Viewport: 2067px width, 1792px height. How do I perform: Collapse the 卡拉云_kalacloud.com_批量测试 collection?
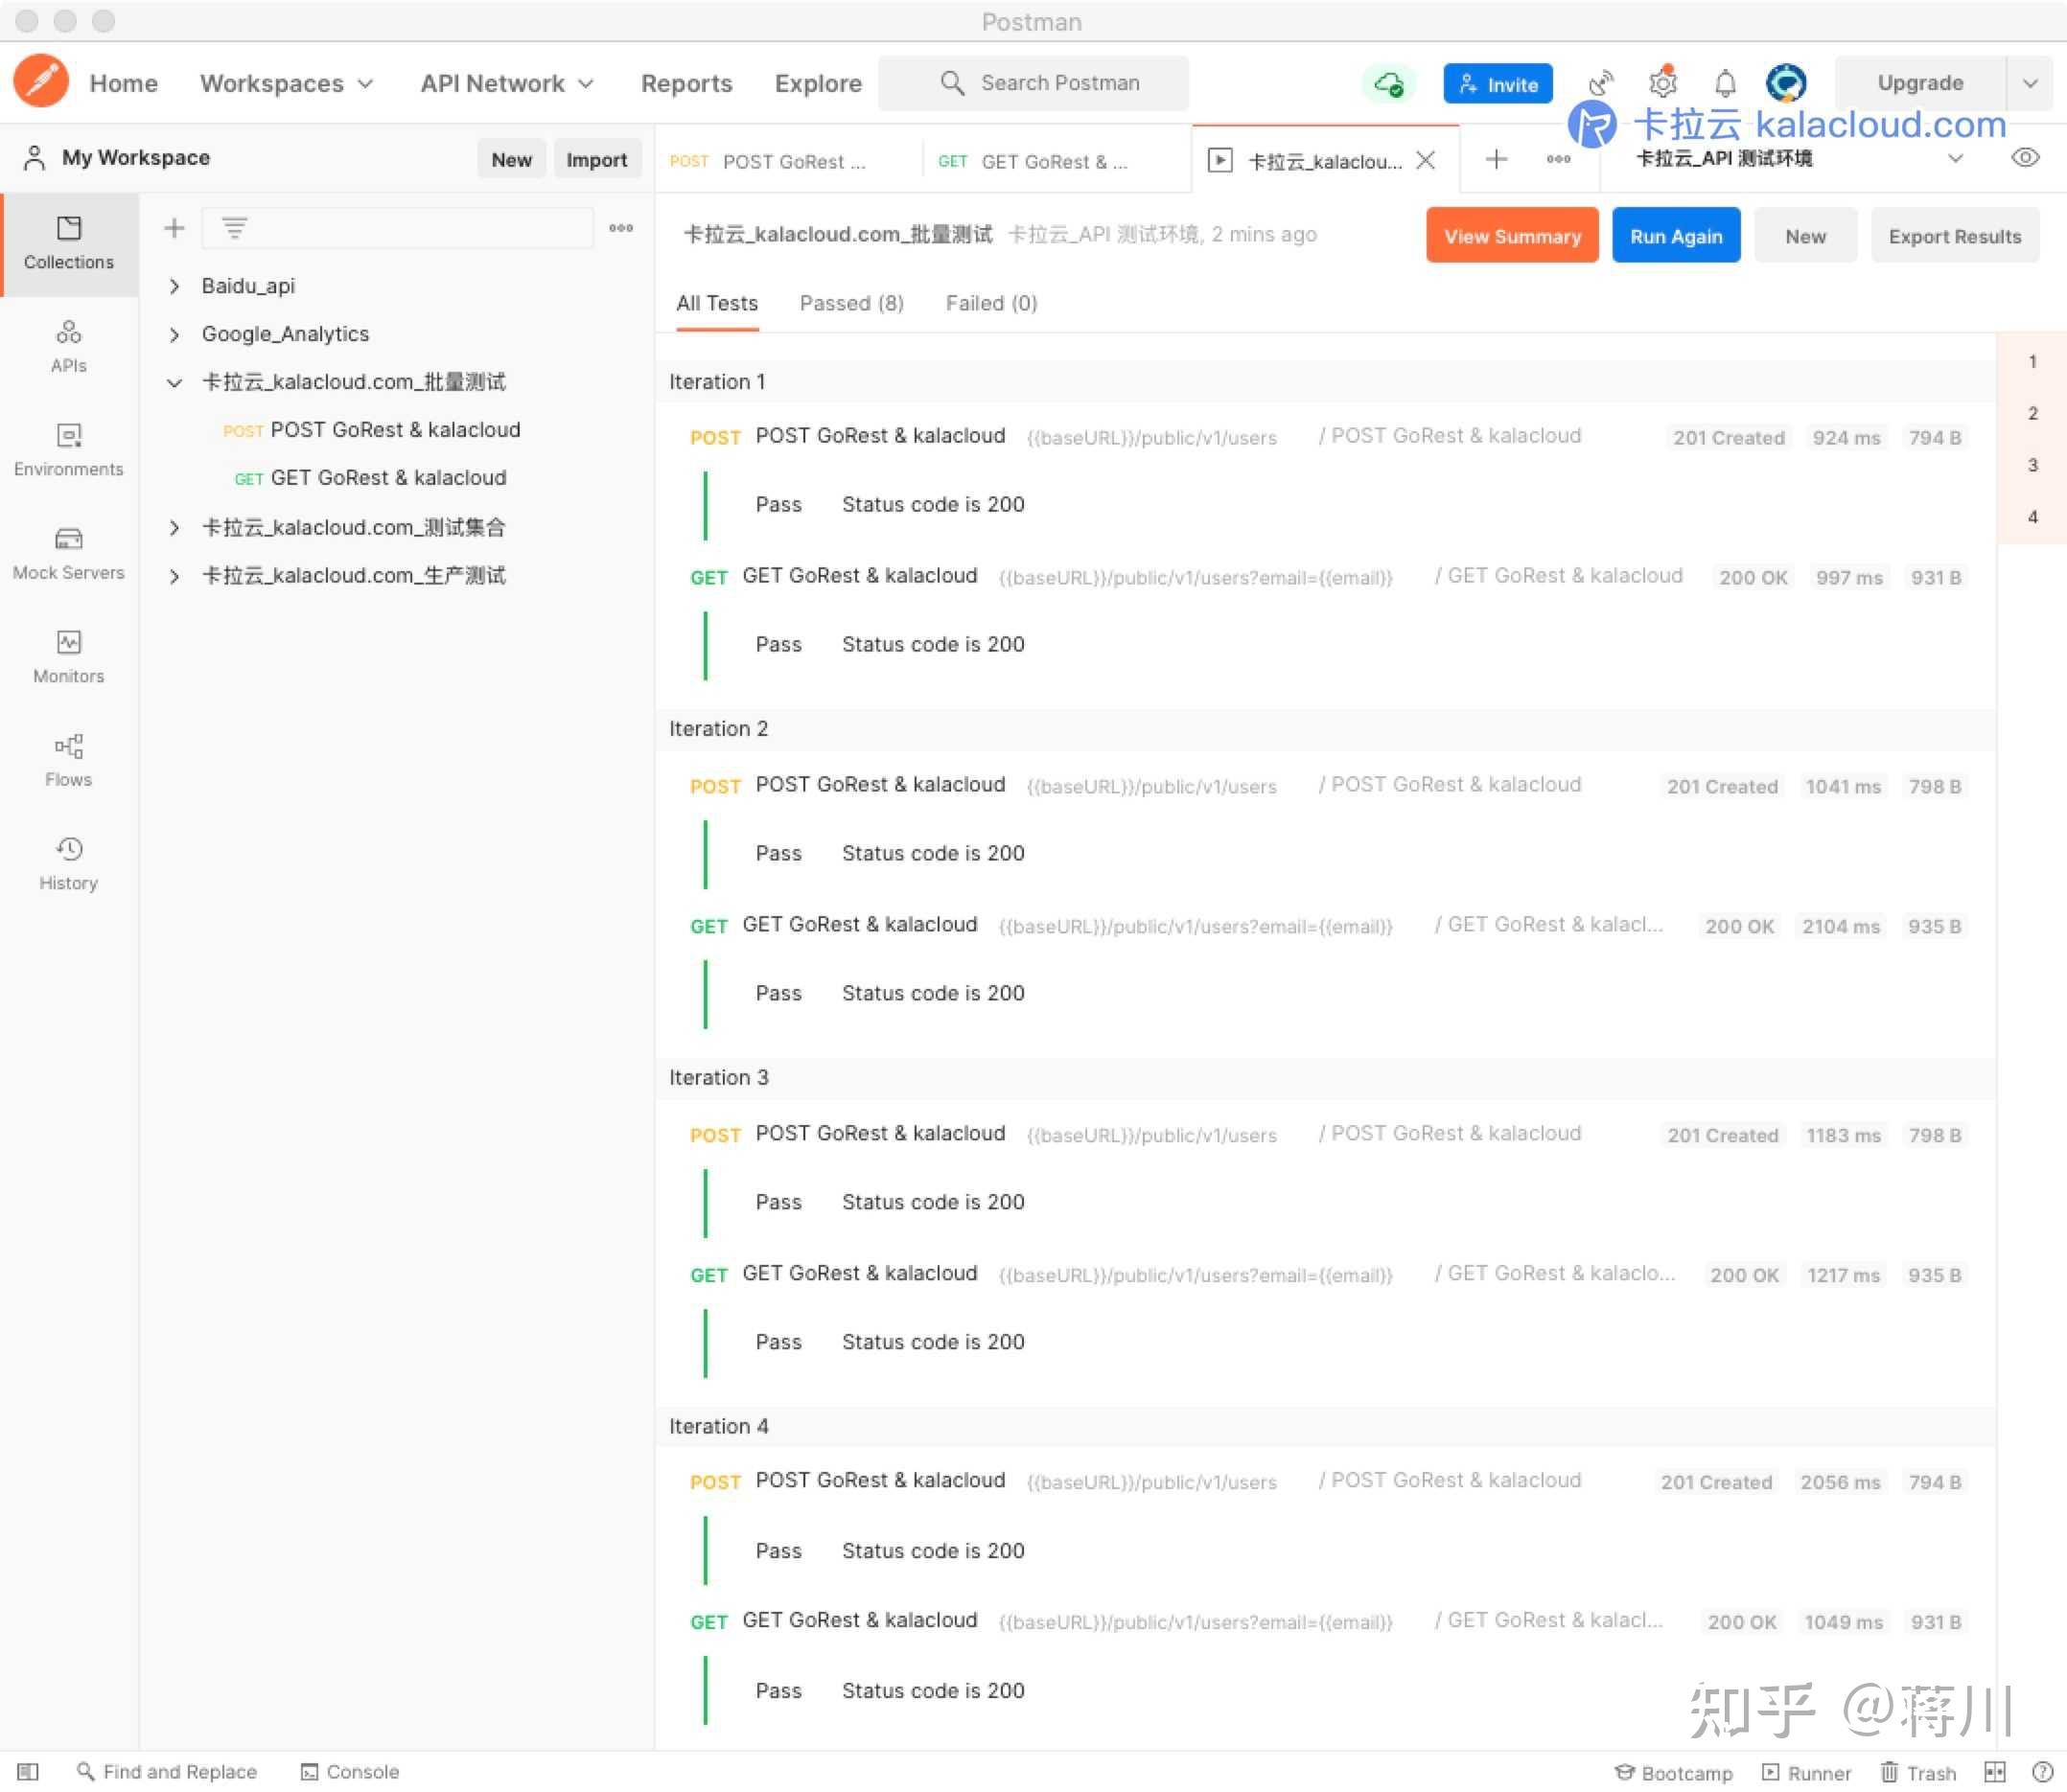(x=174, y=382)
